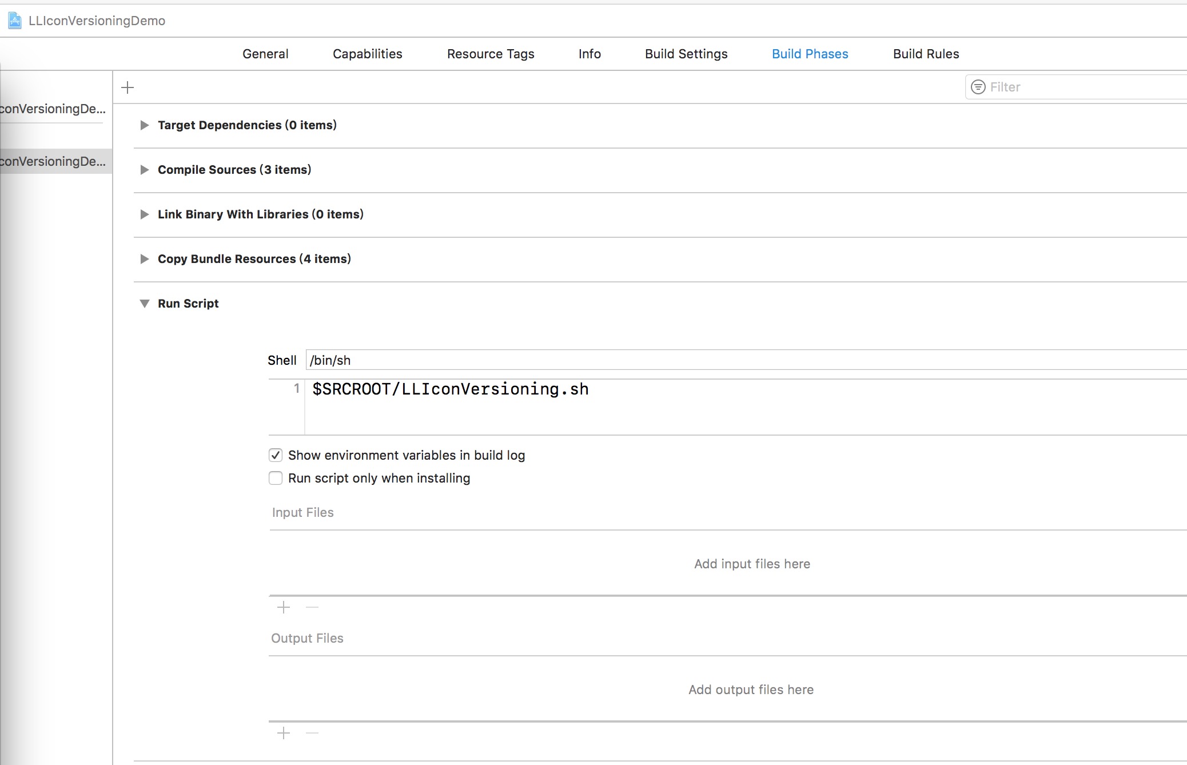Collapse the Run Script phase
Image resolution: width=1187 pixels, height=765 pixels.
point(145,304)
